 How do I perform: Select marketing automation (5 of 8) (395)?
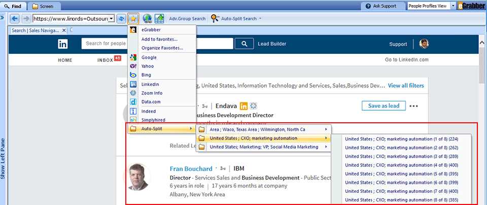(402, 174)
